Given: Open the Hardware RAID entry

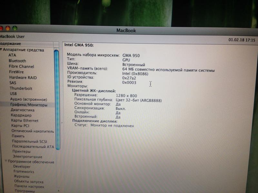Looking at the screenshot, I should tap(23, 78).
